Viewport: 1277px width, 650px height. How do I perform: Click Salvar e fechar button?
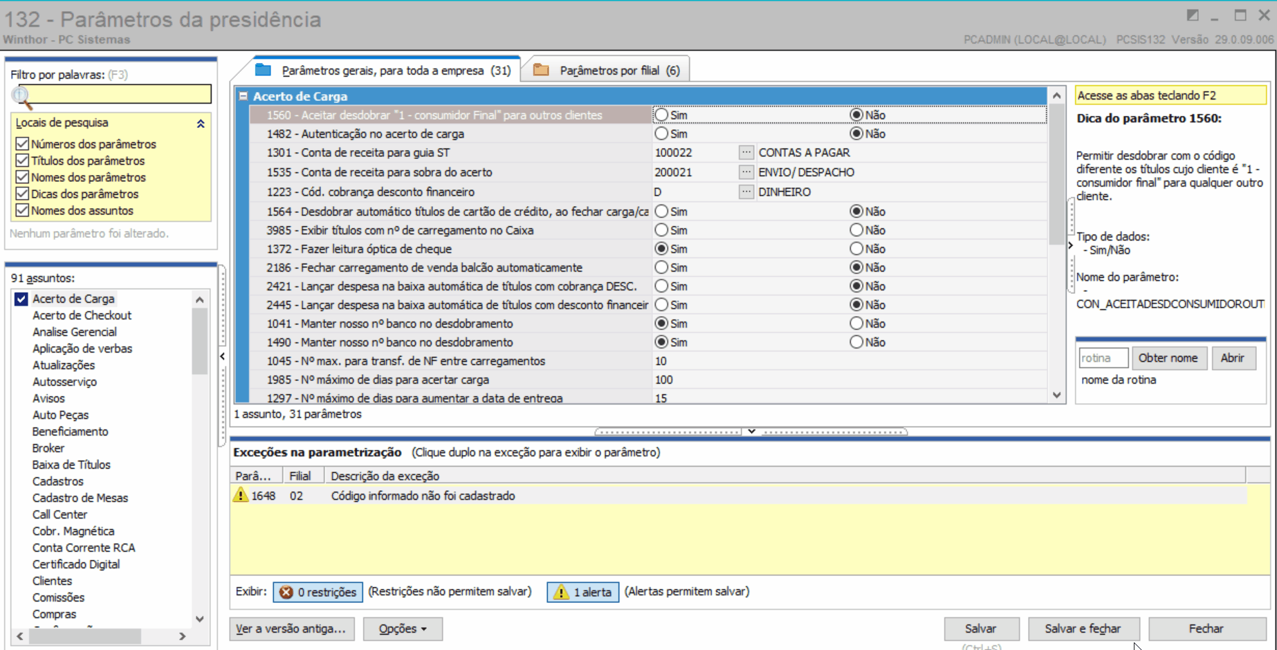click(1083, 629)
